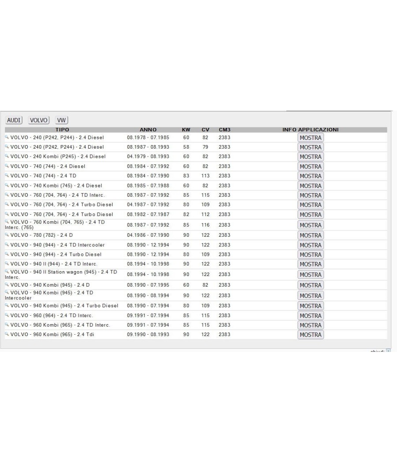This screenshot has width=397, height=463.
Task: Click the ANNO column header
Action: pyautogui.click(x=148, y=130)
